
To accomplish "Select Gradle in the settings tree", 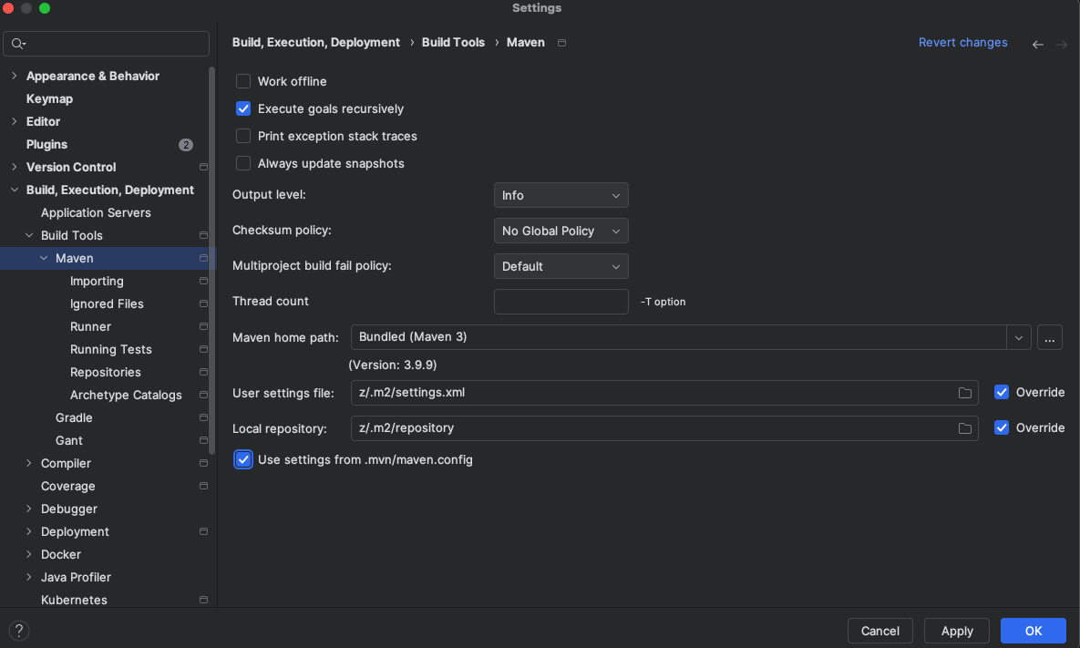I will (x=74, y=418).
